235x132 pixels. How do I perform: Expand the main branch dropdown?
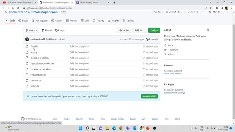coord(31,30)
